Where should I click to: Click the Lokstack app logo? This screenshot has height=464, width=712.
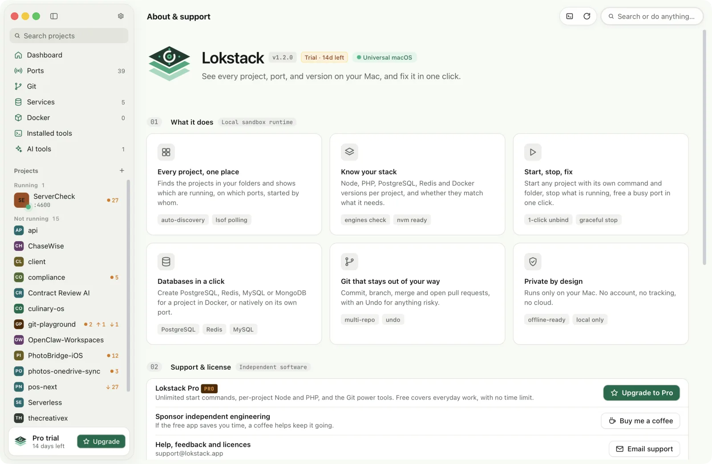click(x=169, y=64)
